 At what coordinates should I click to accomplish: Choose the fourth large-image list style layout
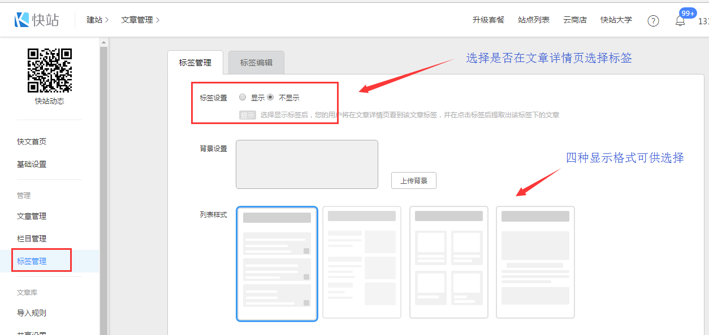click(x=535, y=262)
